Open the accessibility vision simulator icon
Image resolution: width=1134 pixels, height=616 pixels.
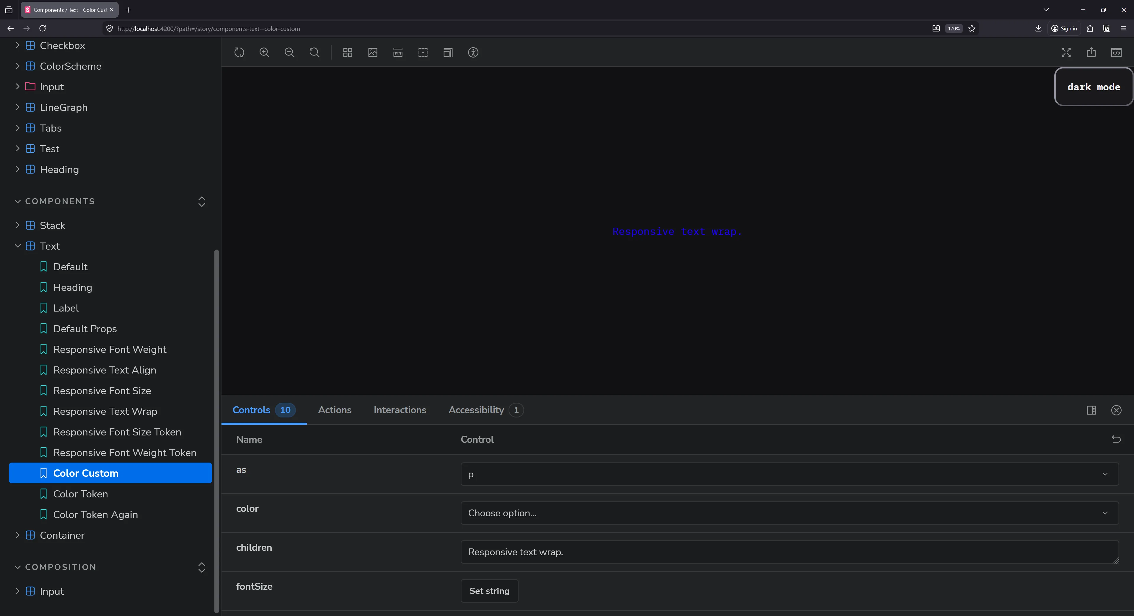473,52
